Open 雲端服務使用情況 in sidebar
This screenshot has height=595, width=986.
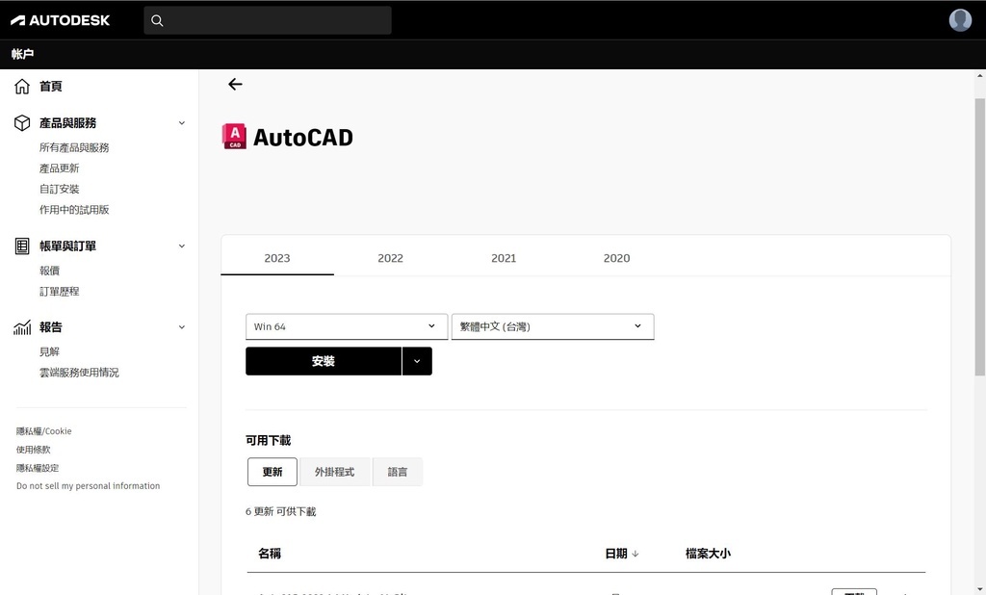79,373
